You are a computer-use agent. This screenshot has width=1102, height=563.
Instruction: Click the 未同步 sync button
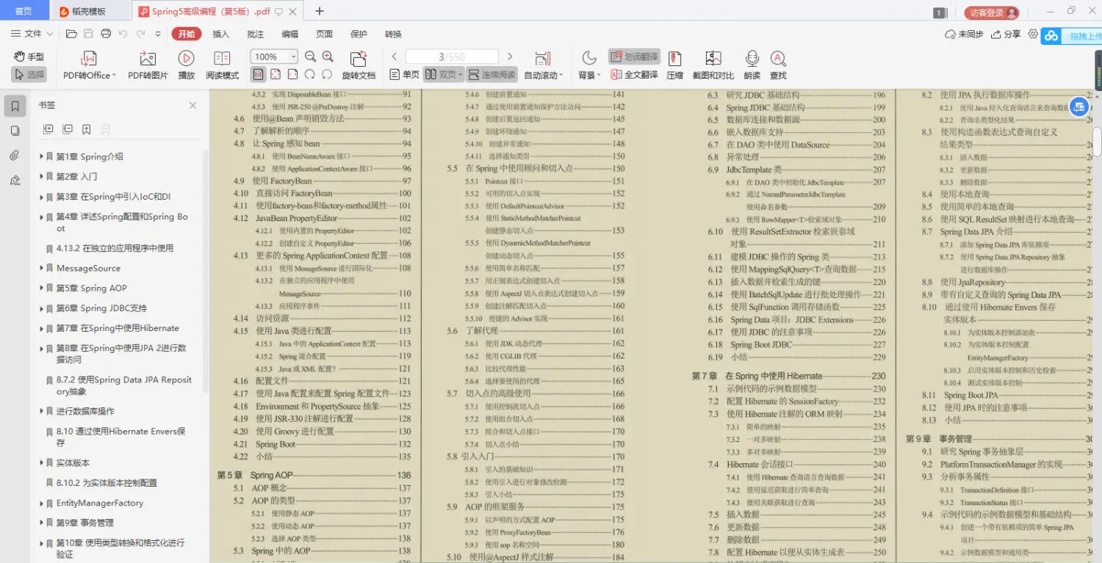(964, 34)
